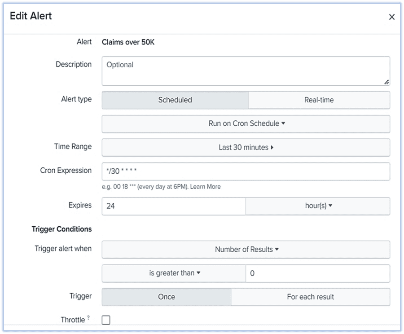Open the Number of Results dropdown
404x334 pixels.
click(x=246, y=250)
